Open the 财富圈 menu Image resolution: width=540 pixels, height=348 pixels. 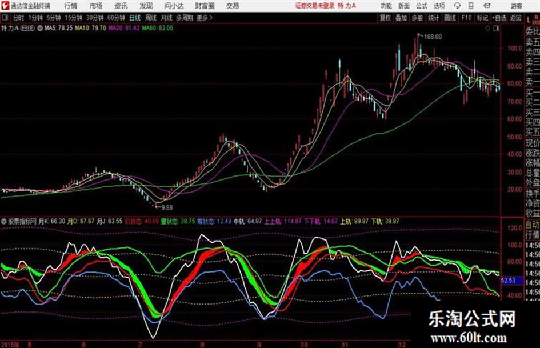[x=205, y=6]
